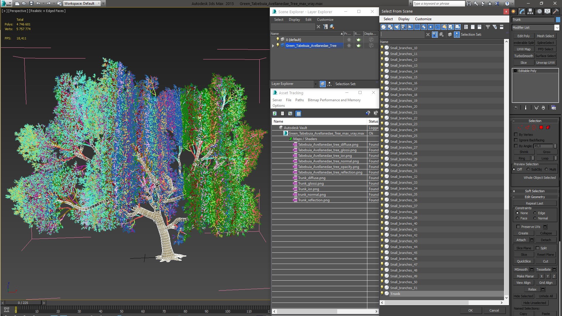
Task: Select the SubObj preview selection radio
Action: (x=528, y=169)
